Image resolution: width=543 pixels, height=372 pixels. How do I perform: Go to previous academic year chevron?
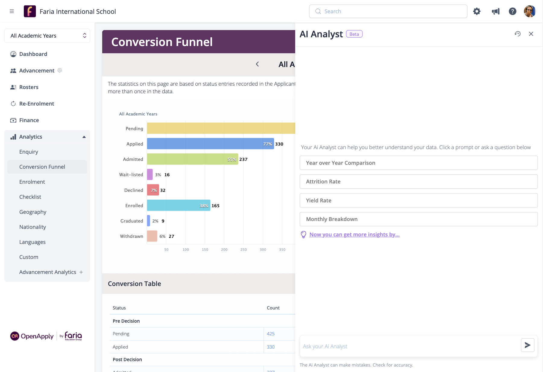pos(257,64)
